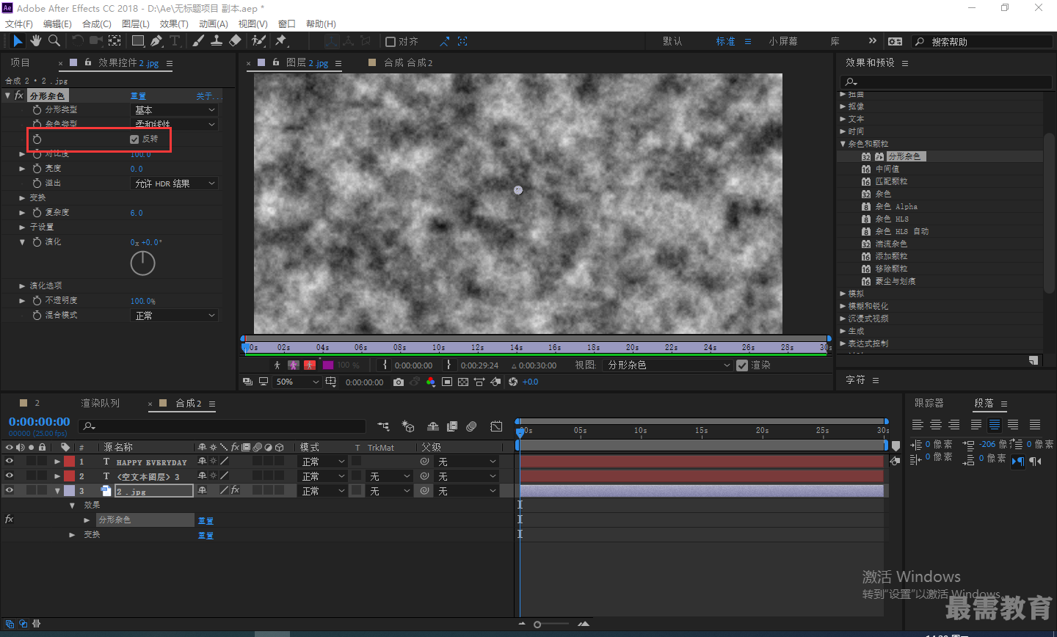This screenshot has height=637, width=1057.
Task: Open the 合成(C) menu
Action: coord(97,24)
